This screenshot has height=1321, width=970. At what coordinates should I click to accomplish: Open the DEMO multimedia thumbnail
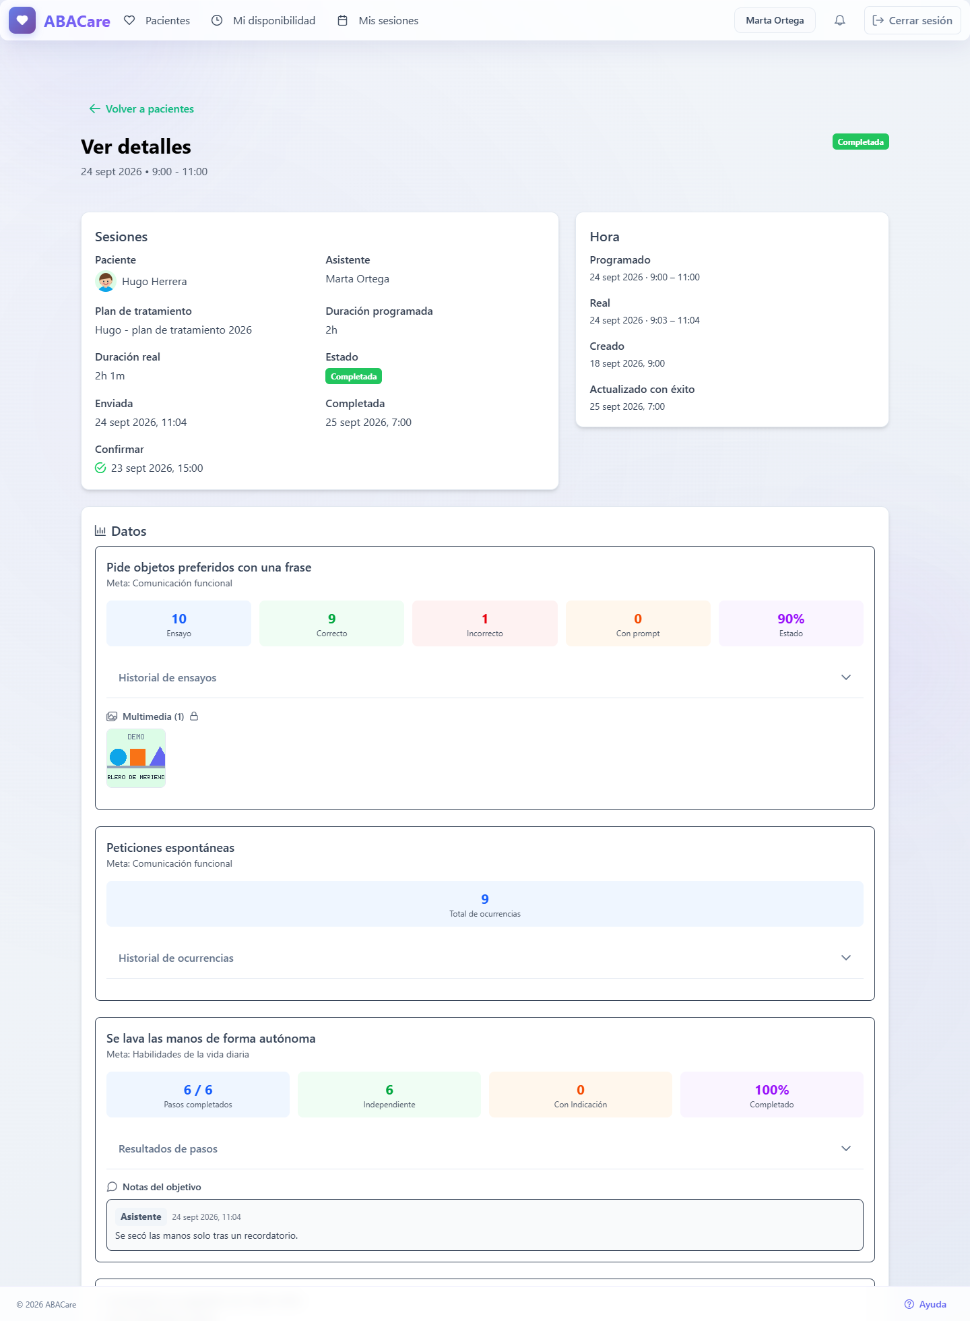[x=136, y=758]
